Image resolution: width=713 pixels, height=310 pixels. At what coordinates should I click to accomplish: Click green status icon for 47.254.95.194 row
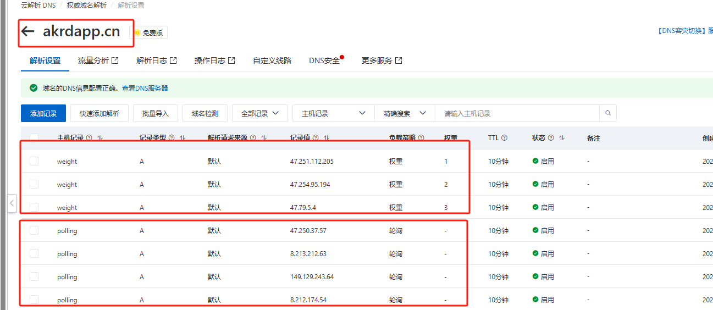click(535, 184)
